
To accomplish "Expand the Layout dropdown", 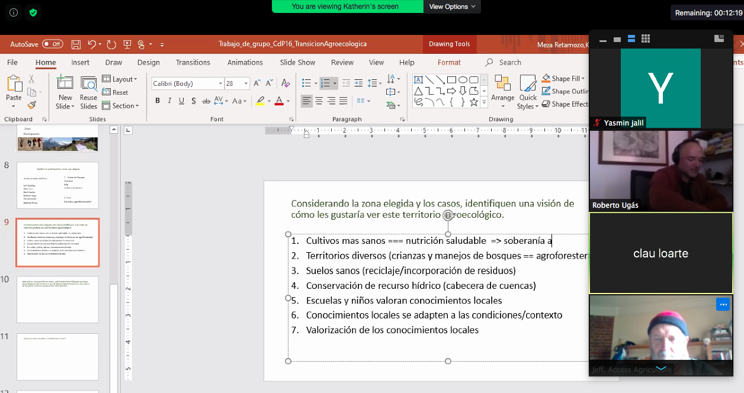I will (120, 79).
